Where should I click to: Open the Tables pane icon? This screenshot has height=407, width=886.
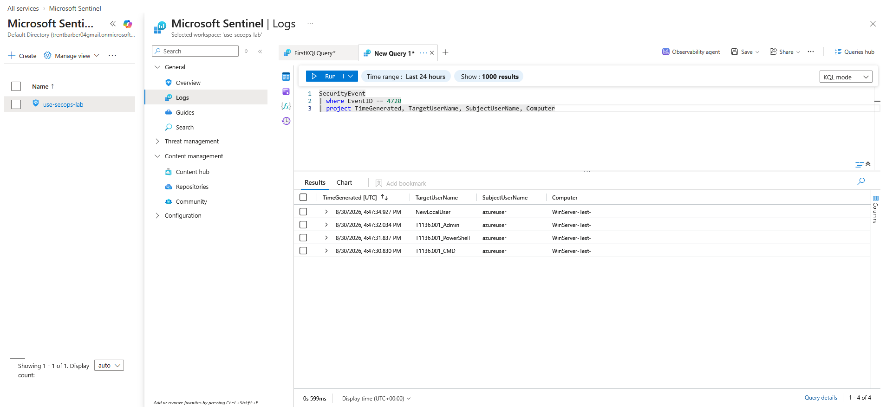[x=286, y=77]
